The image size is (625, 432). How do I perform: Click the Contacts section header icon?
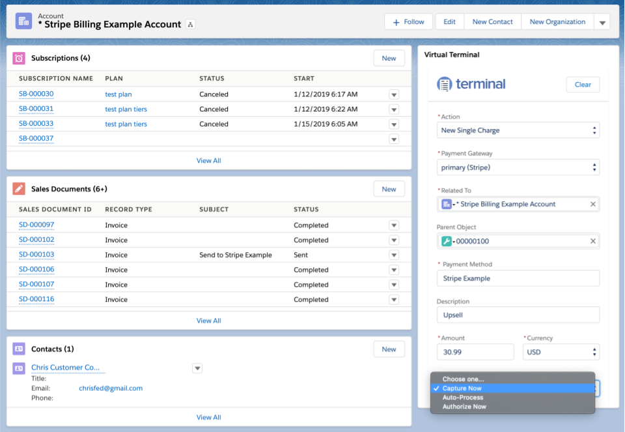(19, 349)
